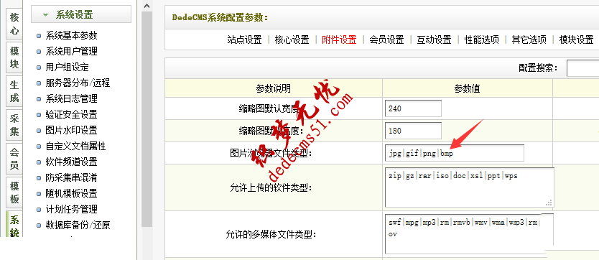599x260 pixels.
Task: Open 系统用户管理 in sidebar
Action: coord(71,51)
